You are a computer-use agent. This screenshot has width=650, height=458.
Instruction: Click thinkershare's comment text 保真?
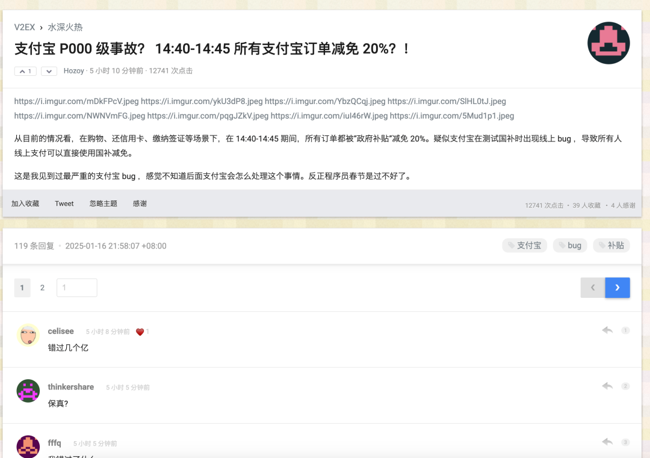coord(58,404)
